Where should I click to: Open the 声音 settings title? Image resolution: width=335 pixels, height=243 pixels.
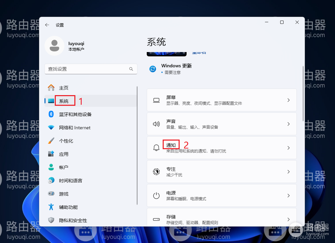171,121
